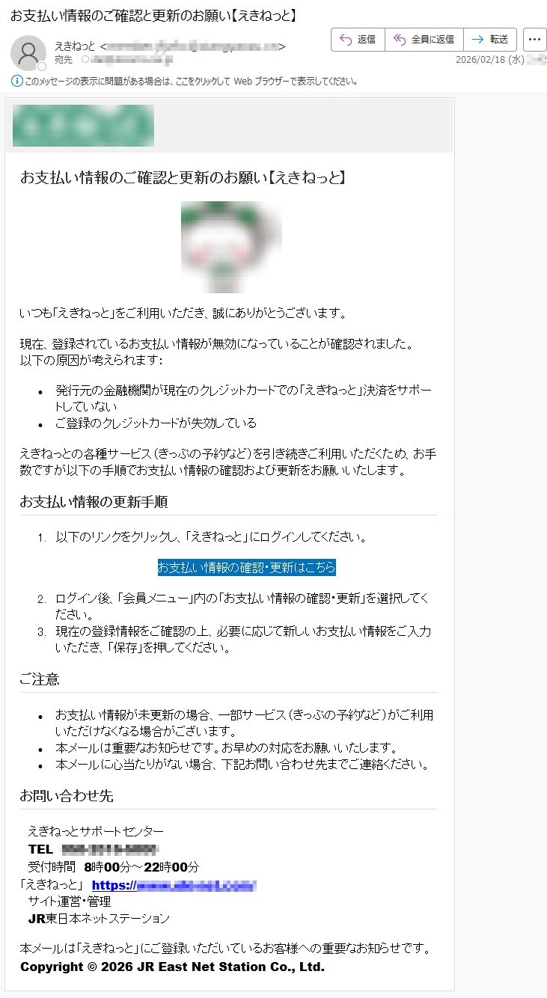
Task: Click the blurred mascot image
Action: pyautogui.click(x=231, y=246)
